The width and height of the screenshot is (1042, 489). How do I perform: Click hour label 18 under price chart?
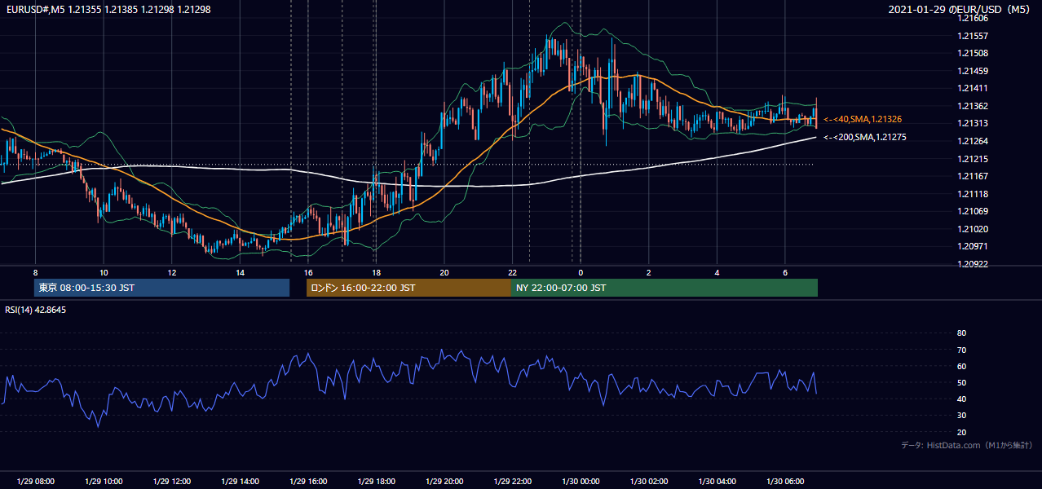coord(376,272)
